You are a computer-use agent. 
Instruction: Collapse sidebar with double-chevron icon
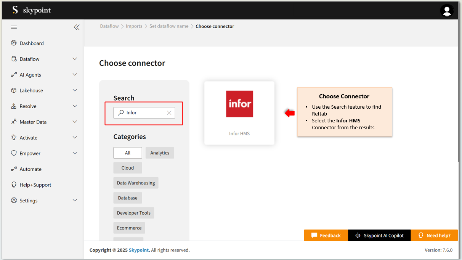pyautogui.click(x=77, y=27)
